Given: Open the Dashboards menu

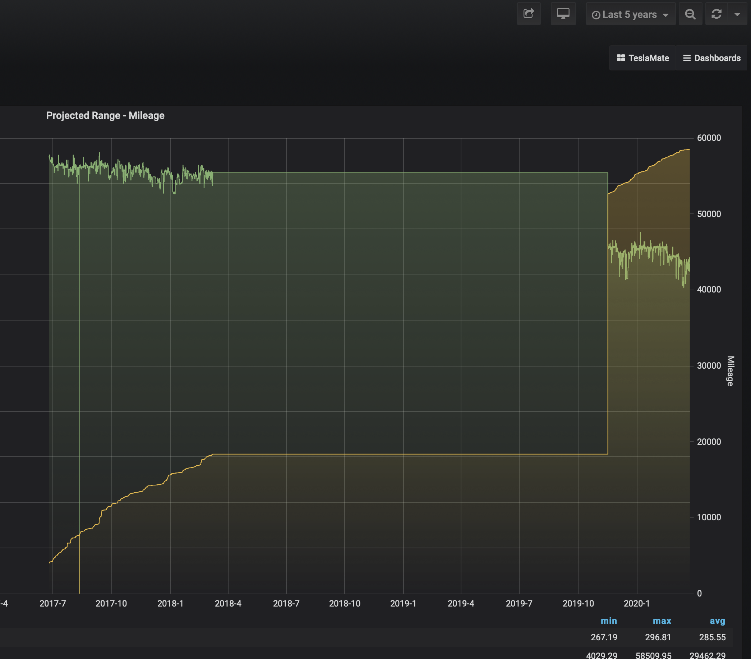Looking at the screenshot, I should click(x=712, y=58).
